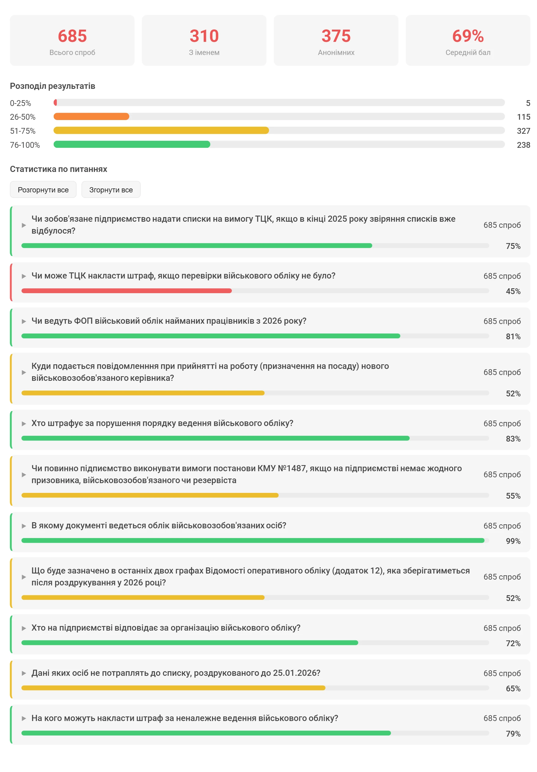Viewport: 537px width, 772px height.
Task: Expand the Відомості оперативного обліку question
Action: click(250, 576)
